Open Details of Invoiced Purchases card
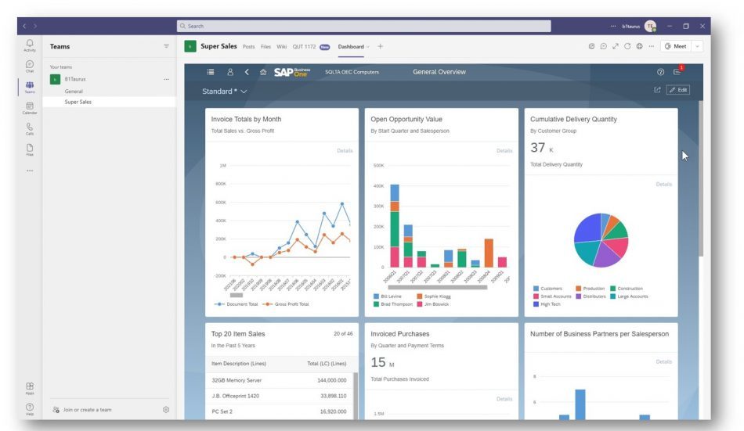Viewport: 744px width, 431px height. pyautogui.click(x=504, y=399)
